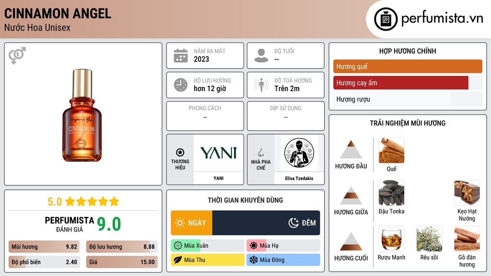Click the Cinnamon Angel bottle product image
The width and height of the screenshot is (491, 276).
[x=82, y=115]
